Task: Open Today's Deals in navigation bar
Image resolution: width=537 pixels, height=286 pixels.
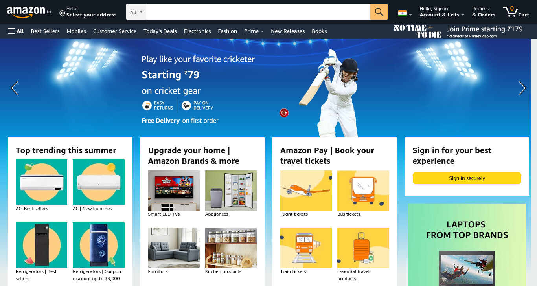Action: tap(160, 31)
